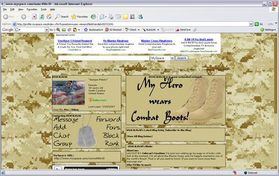The width and height of the screenshot is (279, 176).
Task: Click the Stop loading icon in toolbar
Action: [34, 17]
